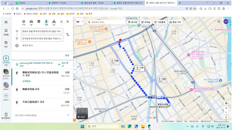Image resolution: width=232 pixels, height=130 pixels.
Task: Filter by groceries chip
Action: point(160,22)
